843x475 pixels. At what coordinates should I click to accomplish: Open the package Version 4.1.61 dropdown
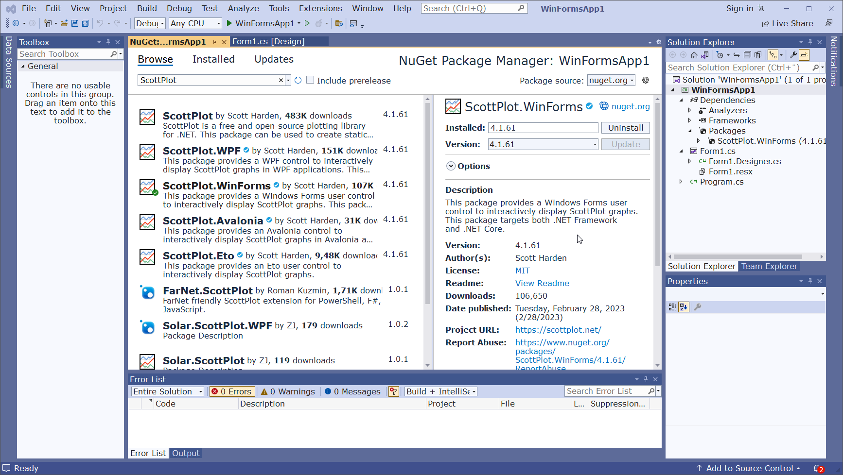[543, 144]
